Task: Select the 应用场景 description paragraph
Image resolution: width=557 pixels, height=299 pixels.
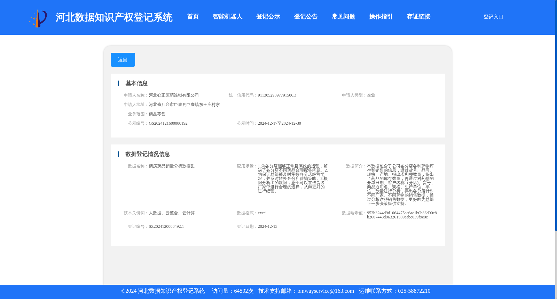Action: click(293, 178)
